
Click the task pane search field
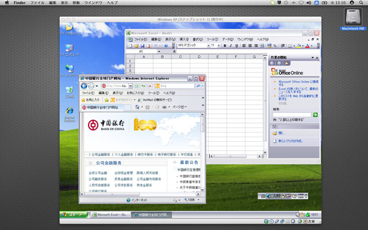coord(292,115)
